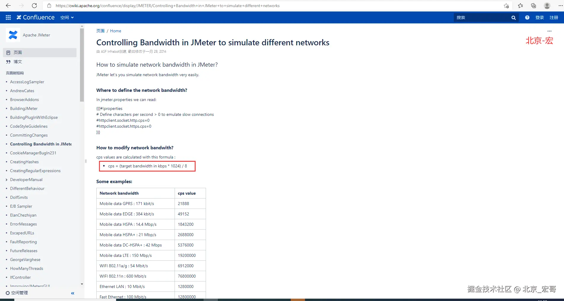Click the cps value 49152 cell
This screenshot has width=564, height=301.
(x=190, y=214)
